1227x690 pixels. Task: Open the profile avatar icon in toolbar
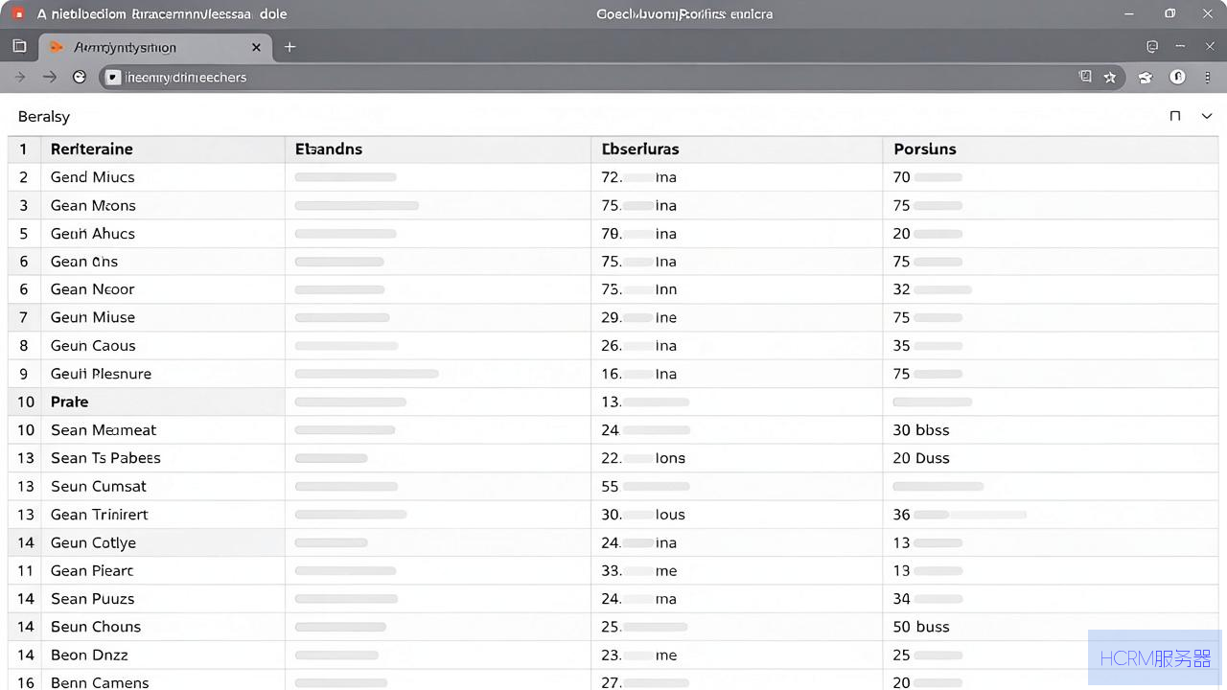pyautogui.click(x=1177, y=78)
